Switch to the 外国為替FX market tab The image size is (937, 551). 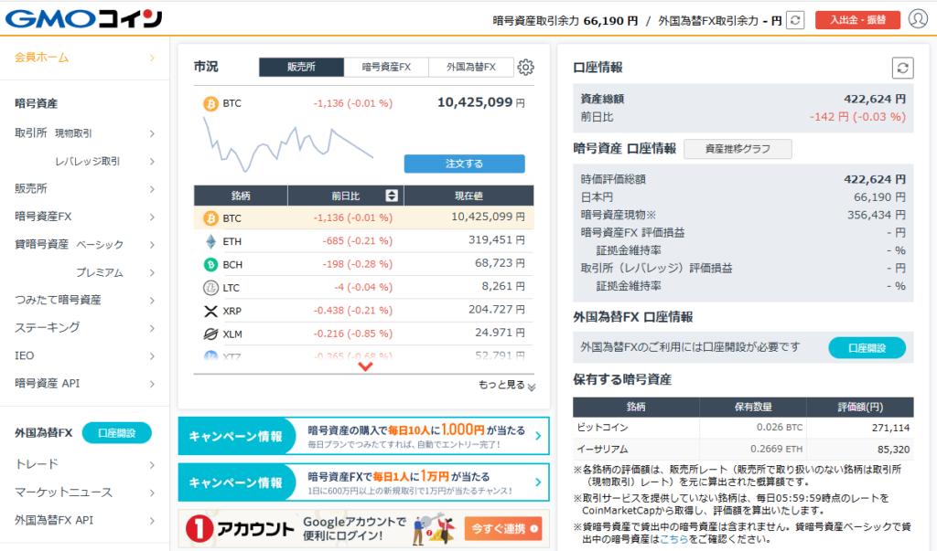(x=471, y=67)
